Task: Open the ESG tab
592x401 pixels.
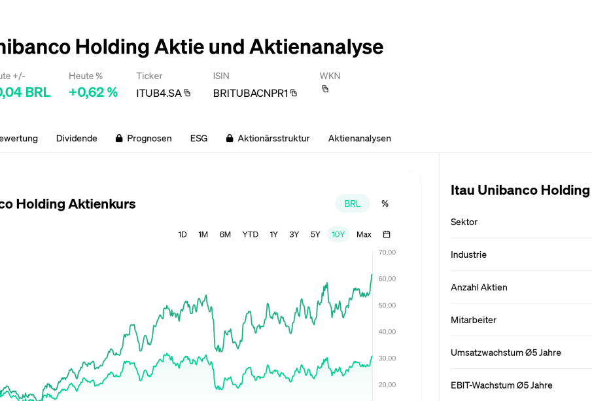Action: coord(199,138)
